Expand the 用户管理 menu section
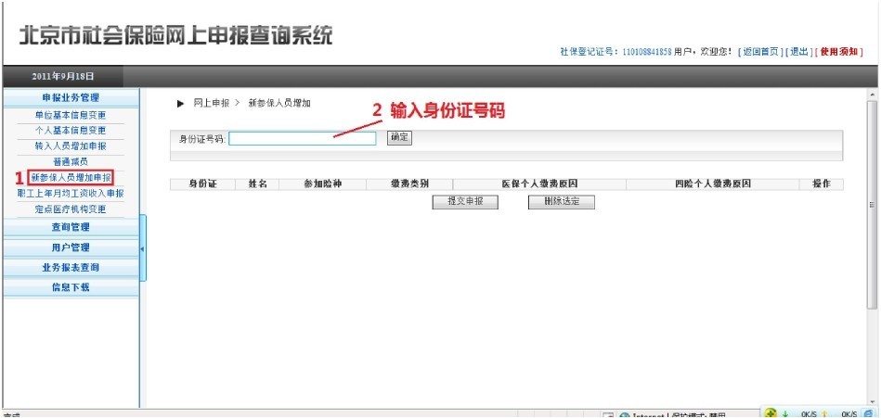The height and width of the screenshot is (418, 881). click(x=71, y=247)
